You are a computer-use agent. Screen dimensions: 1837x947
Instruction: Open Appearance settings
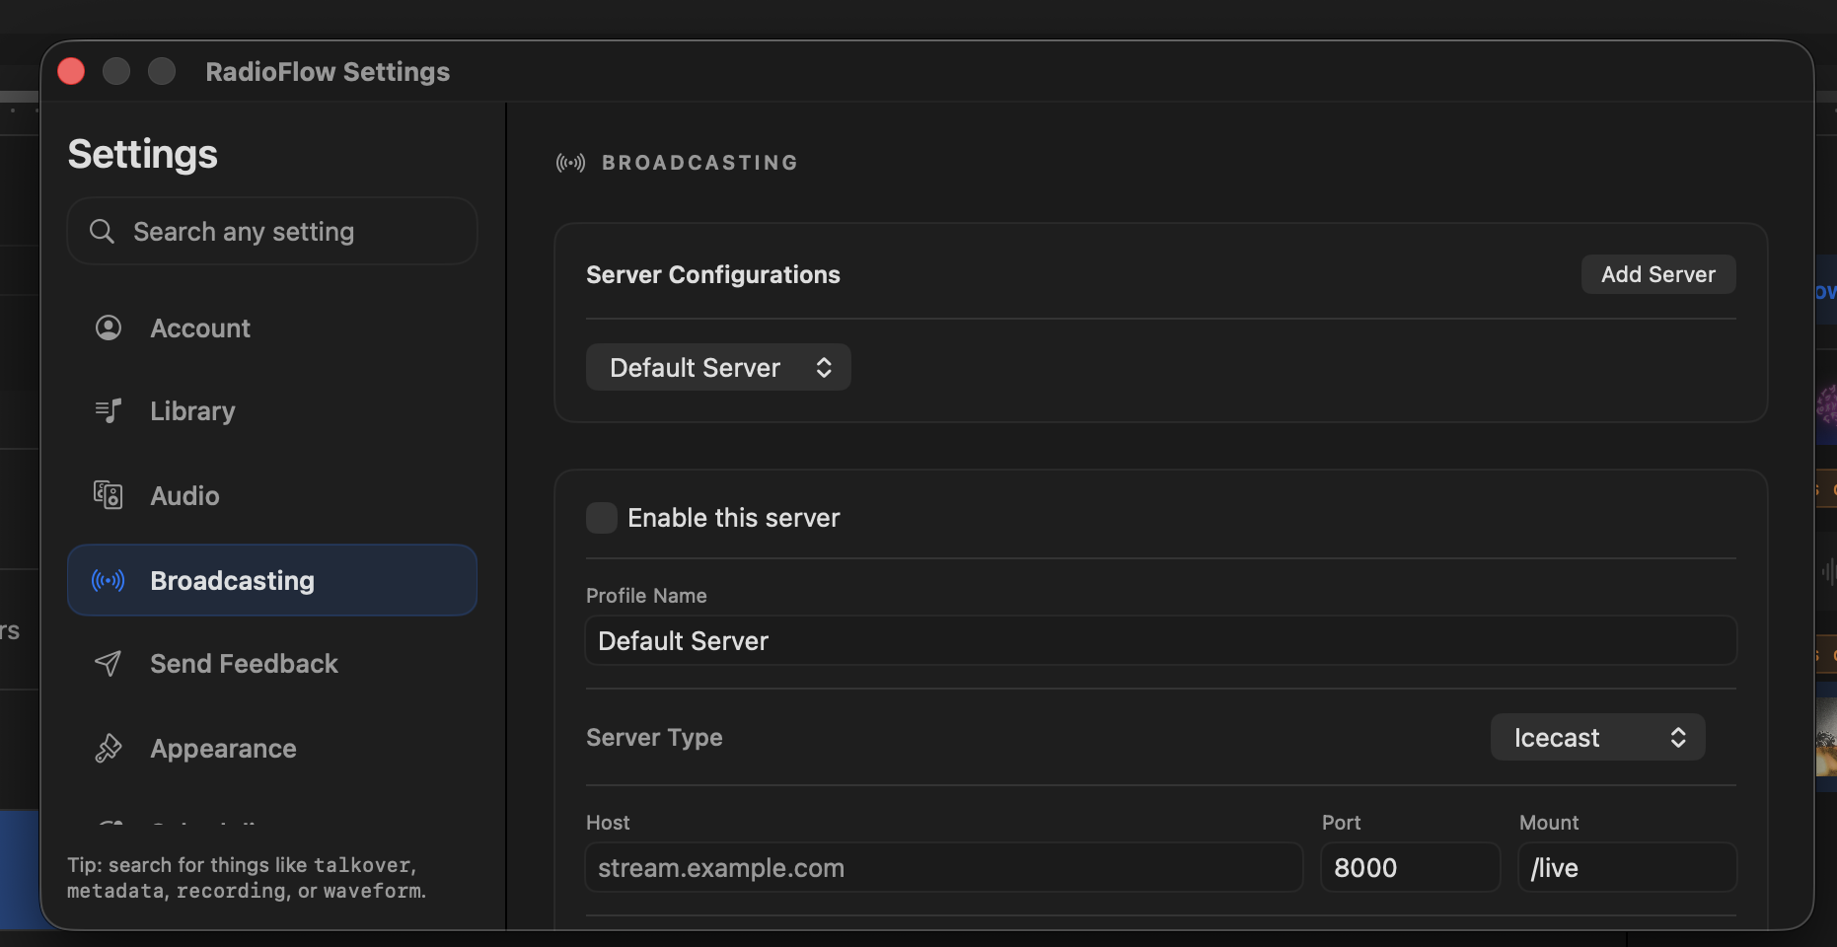tap(272, 749)
